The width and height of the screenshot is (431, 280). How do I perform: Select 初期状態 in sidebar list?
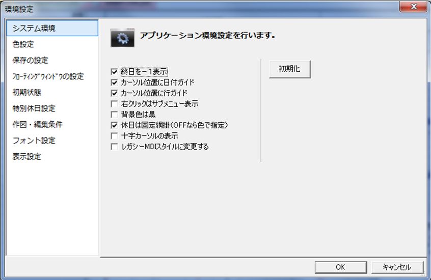click(52, 92)
